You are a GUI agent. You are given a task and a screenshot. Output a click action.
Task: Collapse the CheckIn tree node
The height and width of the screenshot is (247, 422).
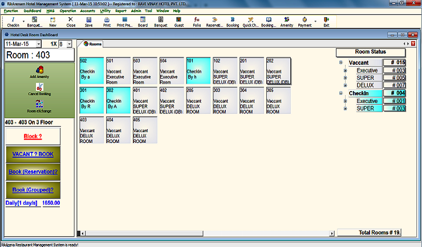[x=340, y=93]
